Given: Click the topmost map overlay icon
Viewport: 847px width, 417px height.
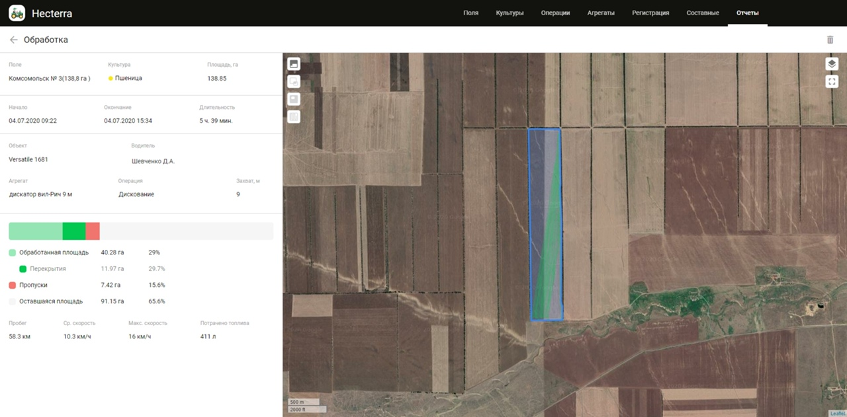Looking at the screenshot, I should coord(293,63).
